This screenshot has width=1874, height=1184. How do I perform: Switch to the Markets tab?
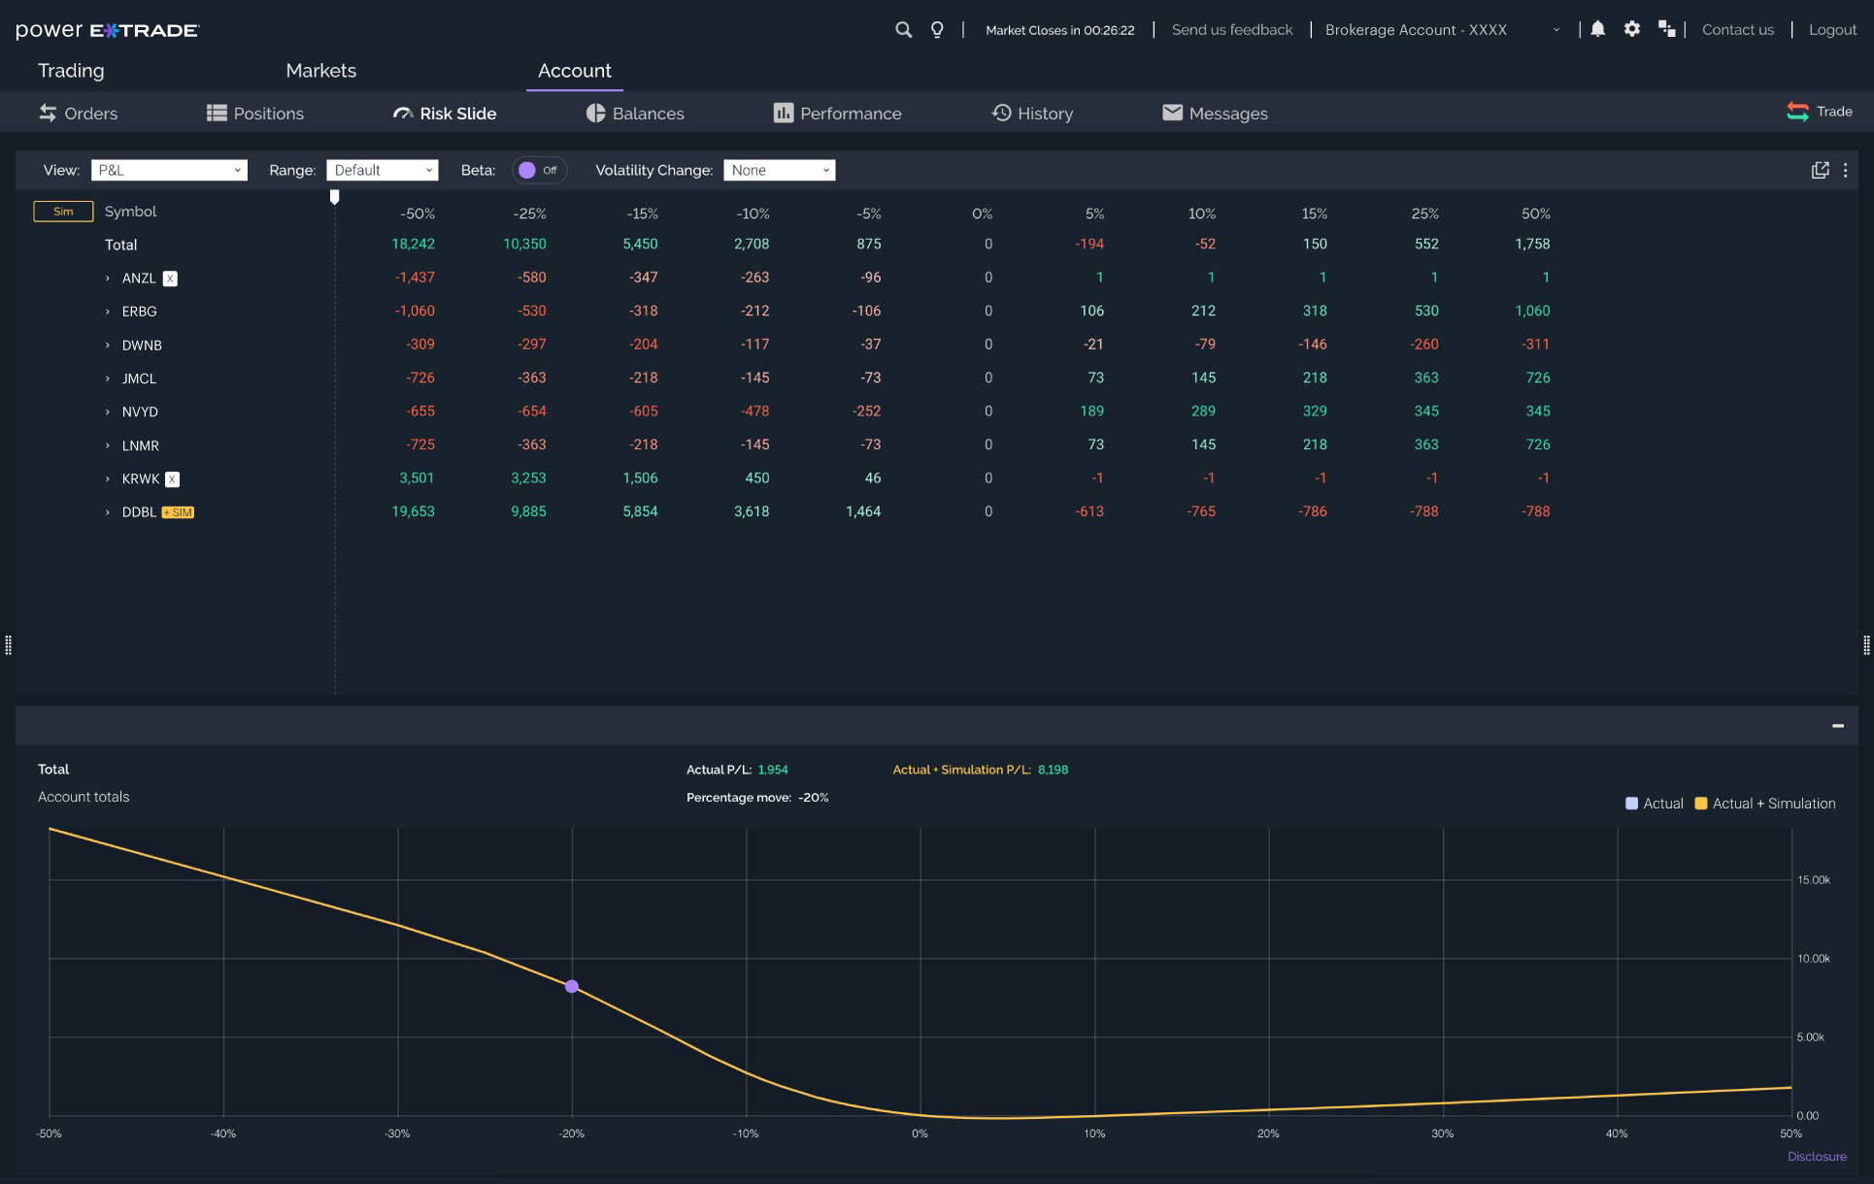pos(320,71)
